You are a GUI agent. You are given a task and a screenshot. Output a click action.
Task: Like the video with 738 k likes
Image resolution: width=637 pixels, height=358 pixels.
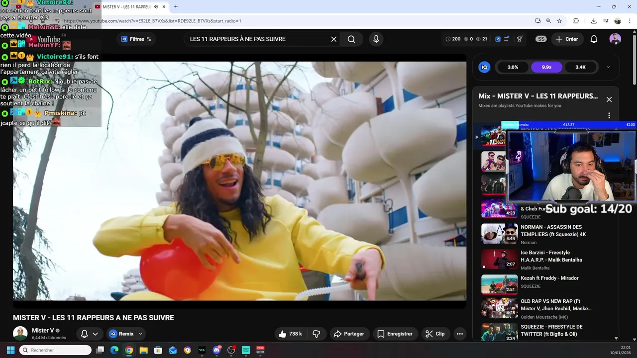point(290,334)
